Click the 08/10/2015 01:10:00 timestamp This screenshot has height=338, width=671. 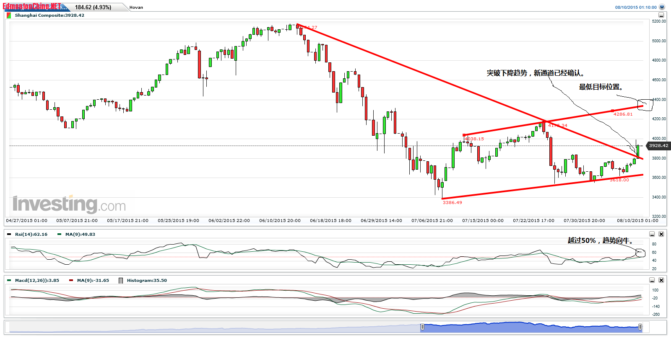click(x=635, y=7)
